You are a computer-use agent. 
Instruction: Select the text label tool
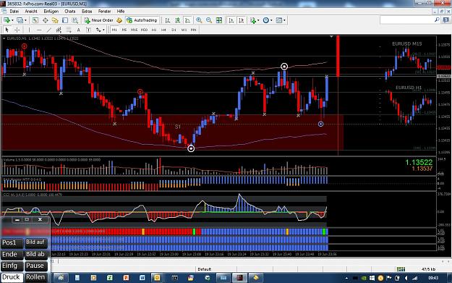[x=88, y=30]
